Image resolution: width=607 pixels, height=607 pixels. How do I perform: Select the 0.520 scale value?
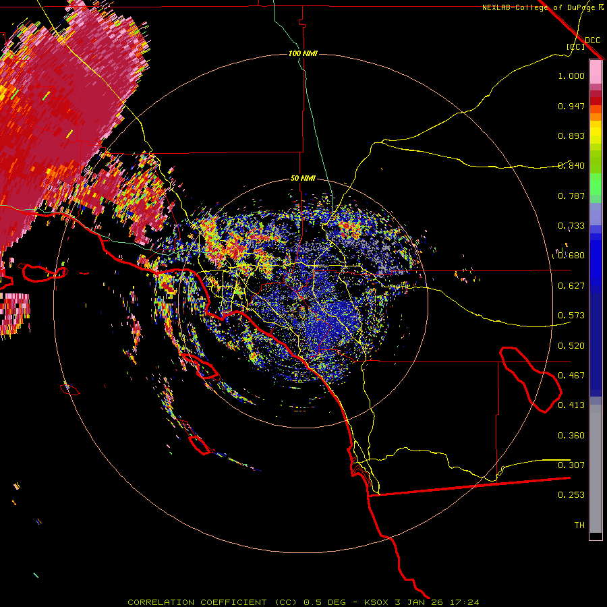point(571,346)
